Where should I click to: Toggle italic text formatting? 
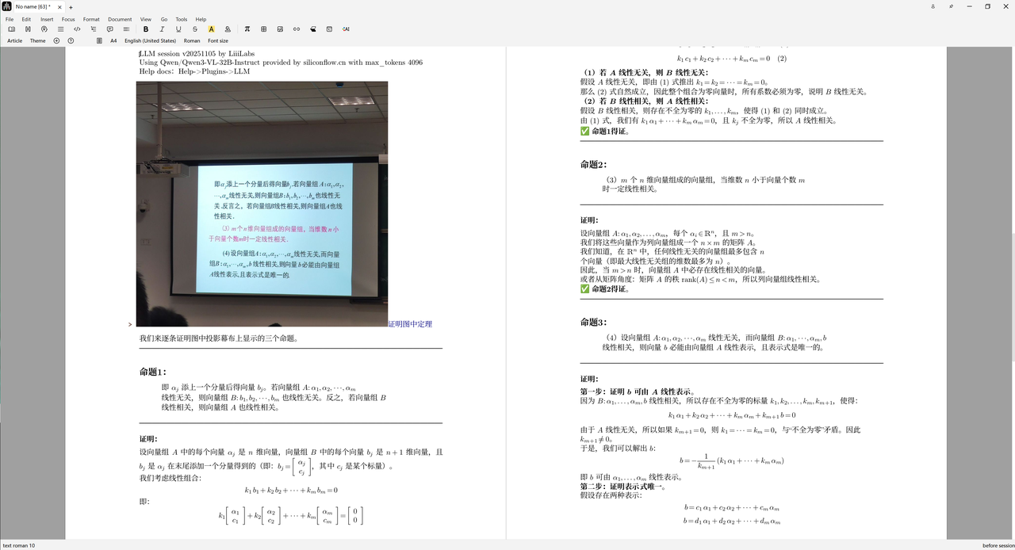[x=163, y=29]
